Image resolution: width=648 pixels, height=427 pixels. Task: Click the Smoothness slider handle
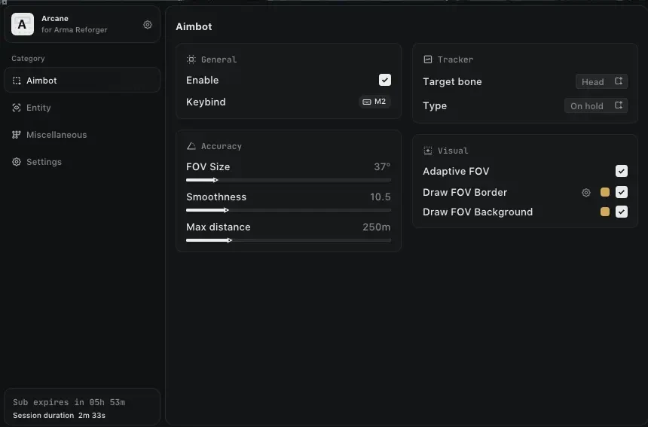[226, 210]
